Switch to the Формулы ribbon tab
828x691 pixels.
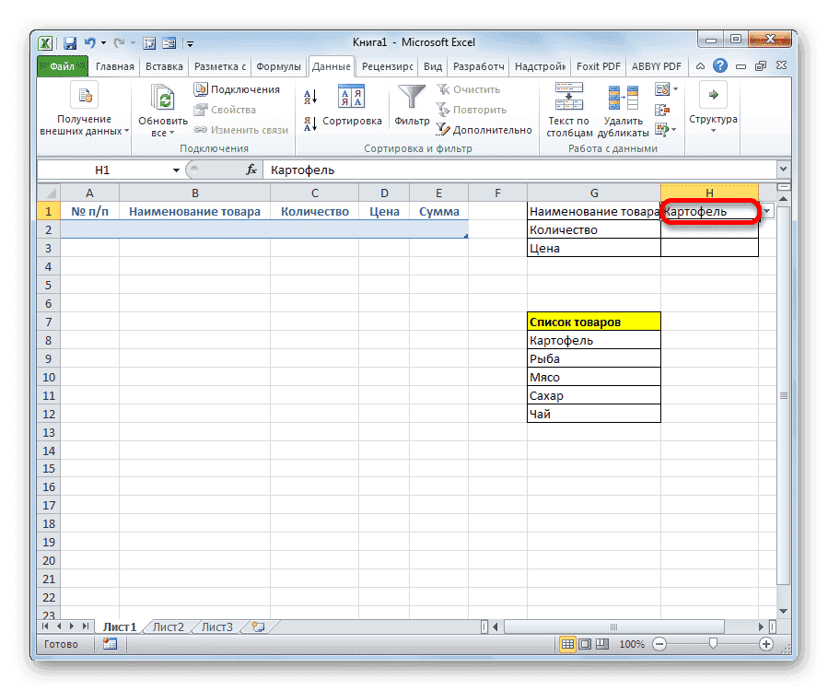(278, 66)
